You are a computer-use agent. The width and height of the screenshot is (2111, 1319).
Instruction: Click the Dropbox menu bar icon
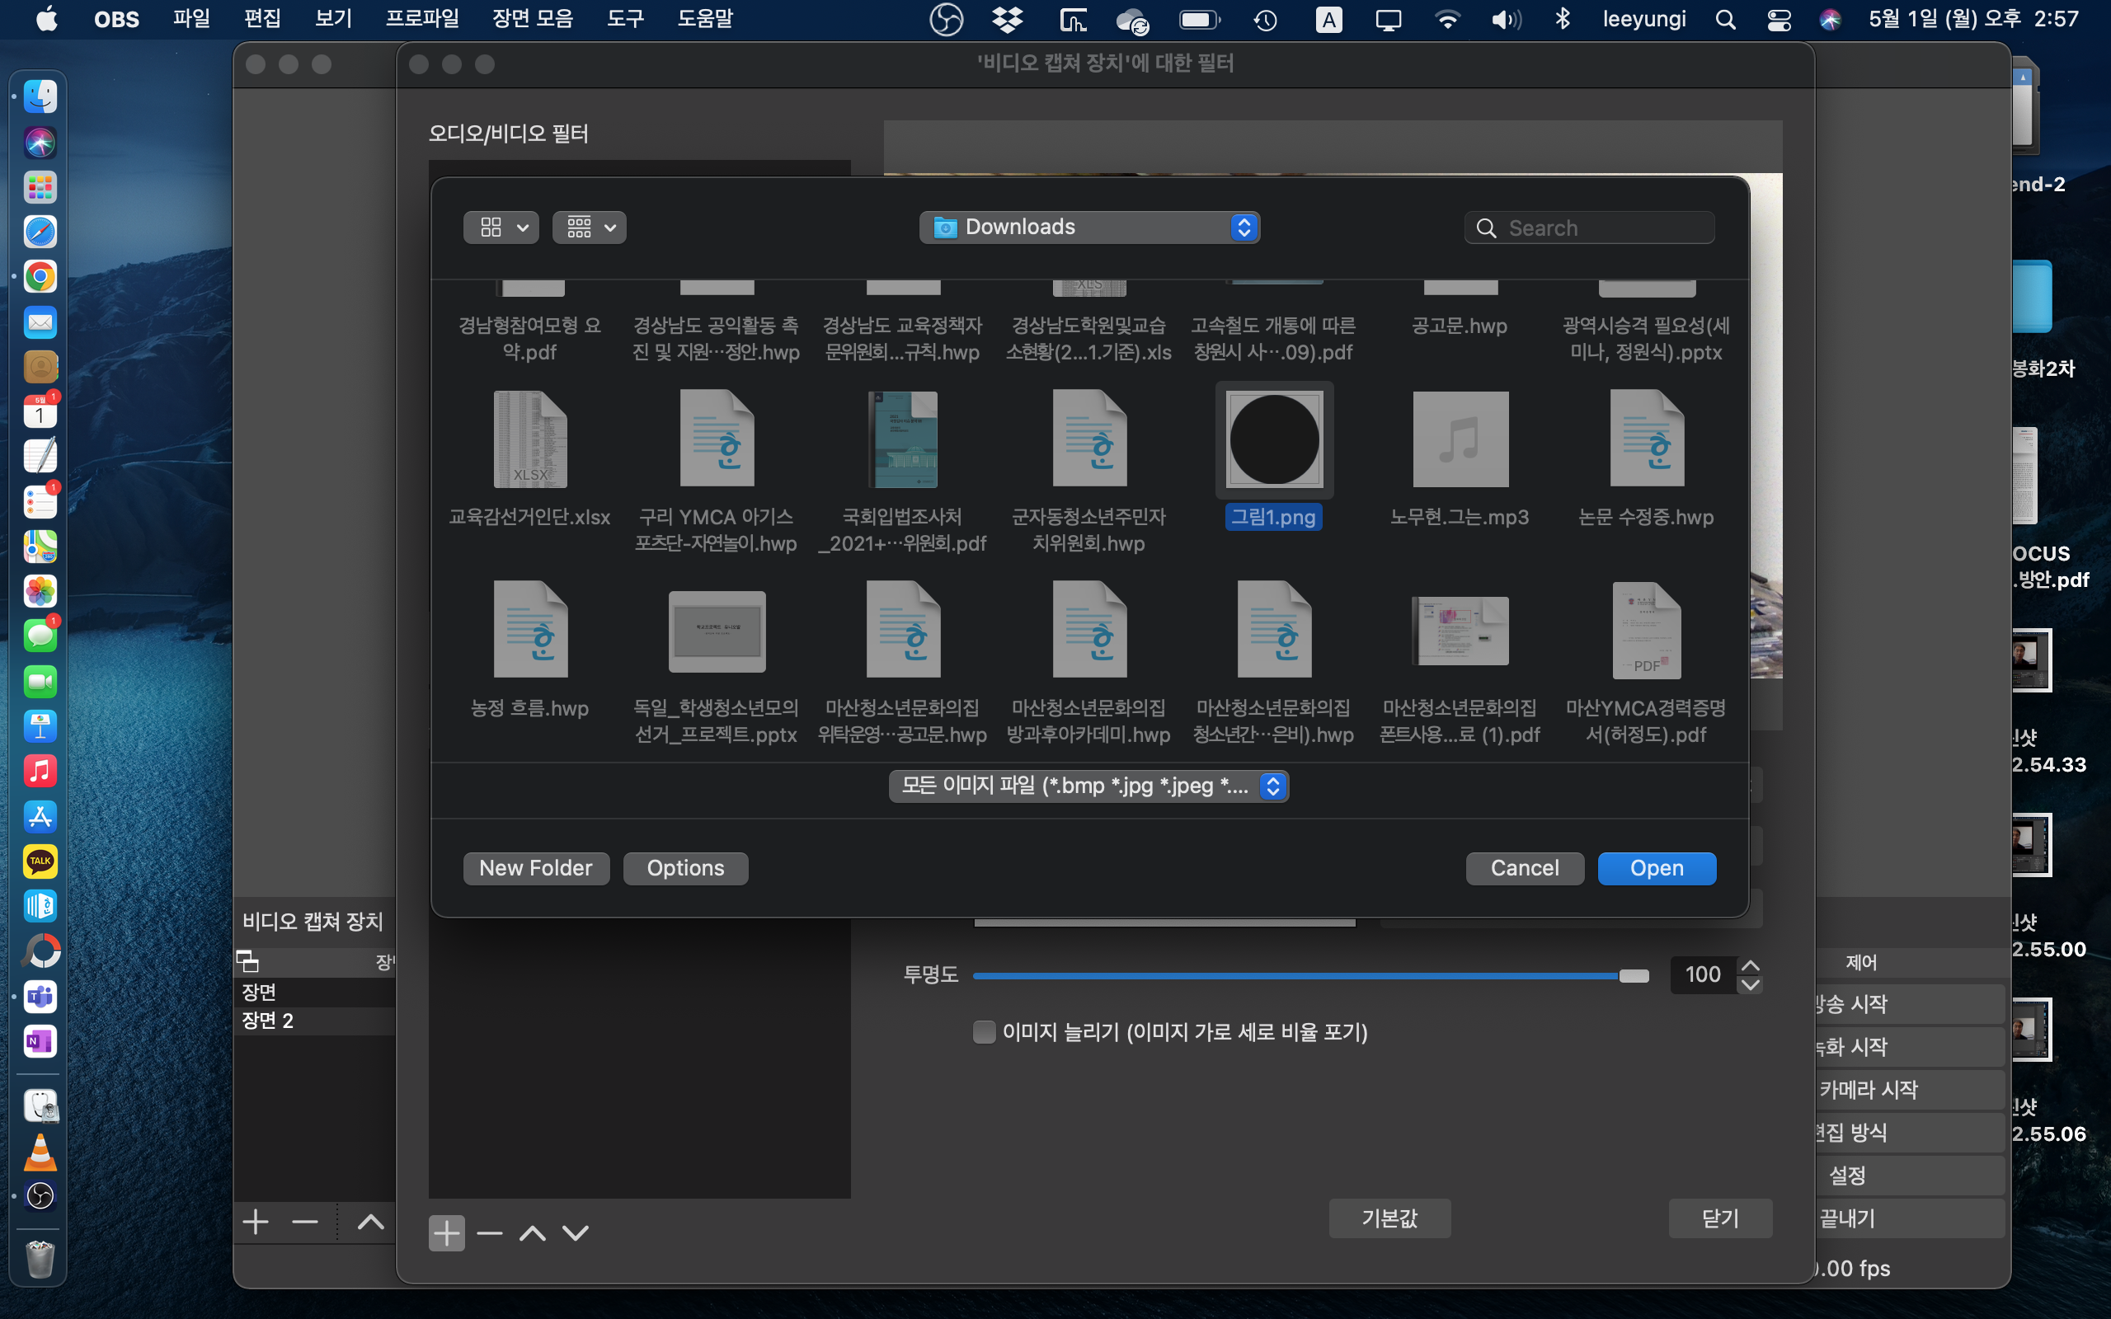point(1008,19)
